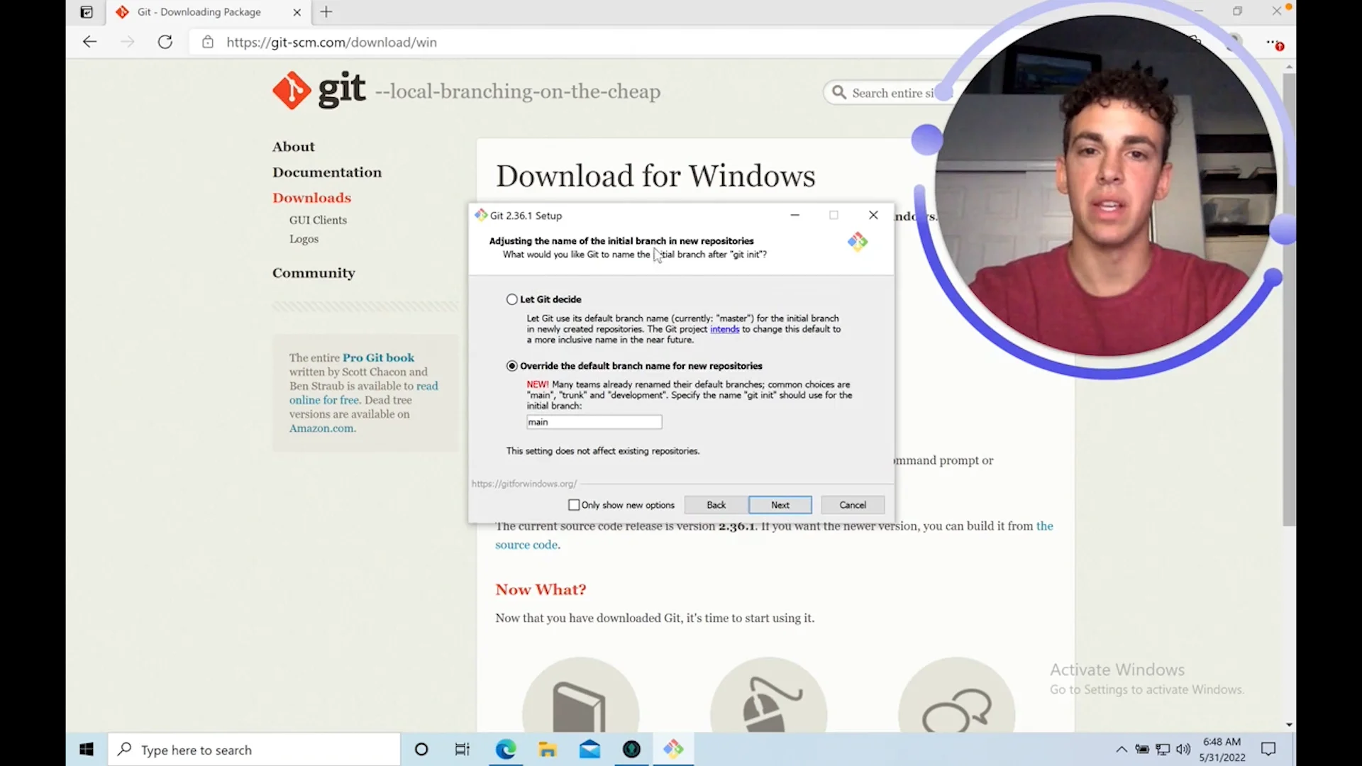Select the Let Git decide option
1362x766 pixels.
click(512, 299)
